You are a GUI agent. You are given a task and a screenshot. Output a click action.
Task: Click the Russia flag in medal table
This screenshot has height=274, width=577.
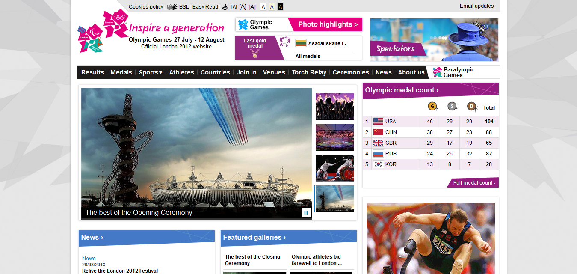[378, 154]
